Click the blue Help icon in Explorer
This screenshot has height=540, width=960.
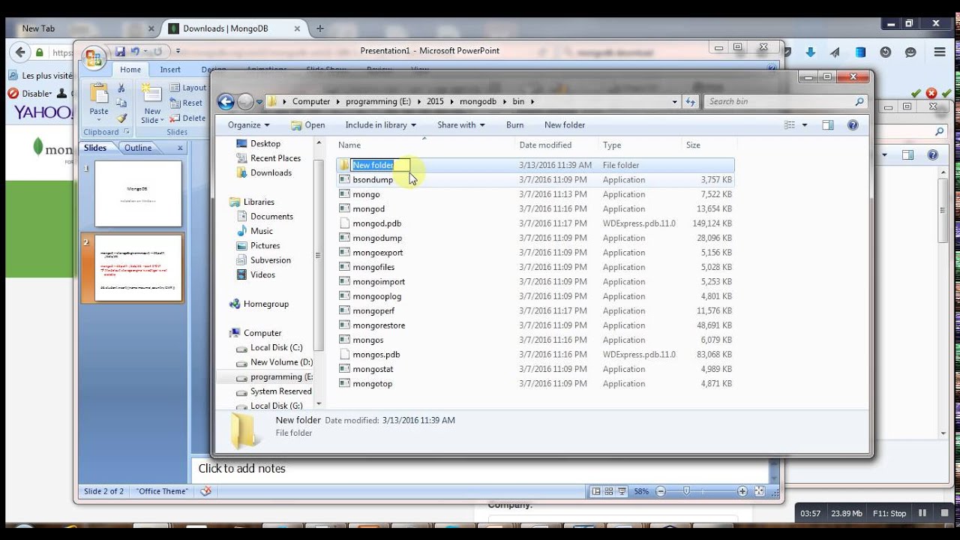pyautogui.click(x=853, y=125)
